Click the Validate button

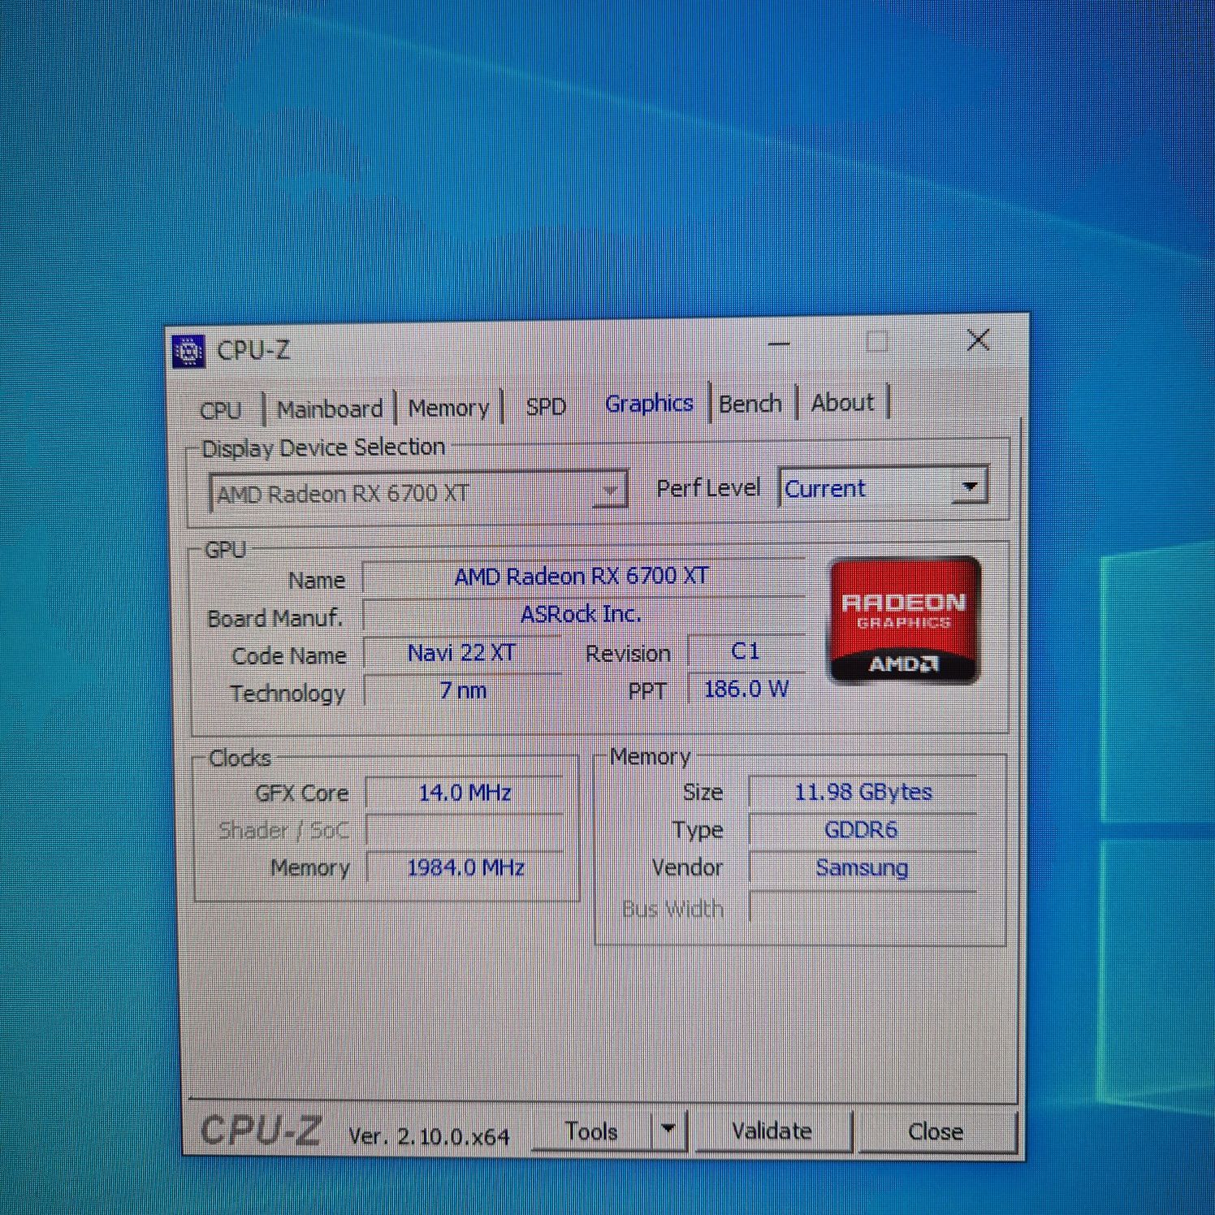coord(772,1131)
